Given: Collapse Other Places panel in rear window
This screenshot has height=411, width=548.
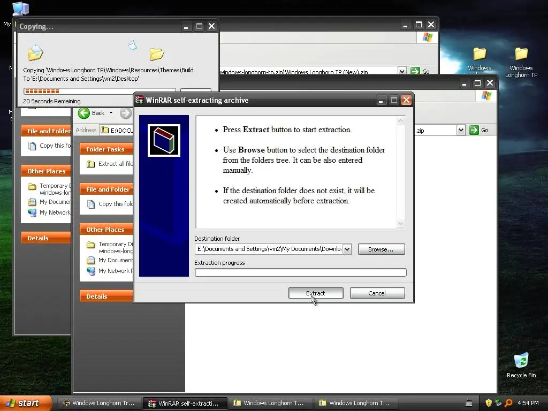Looking at the screenshot, I should click(46, 171).
